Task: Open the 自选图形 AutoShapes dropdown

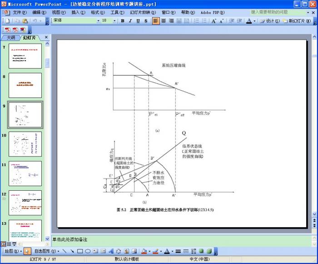Action: [46, 251]
